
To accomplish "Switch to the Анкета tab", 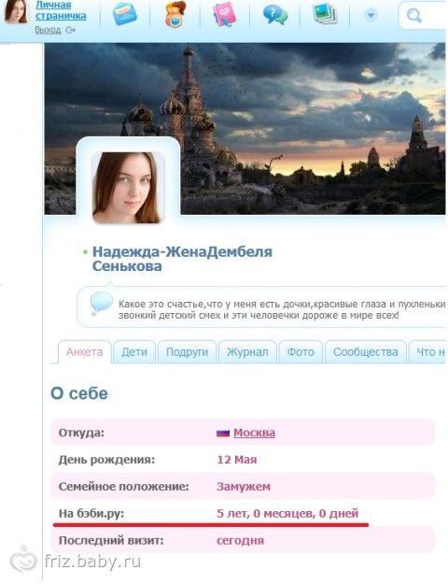I will point(84,352).
